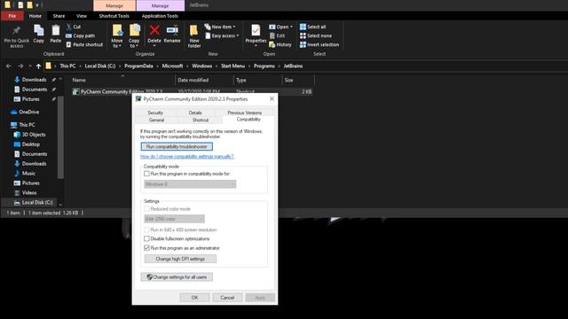This screenshot has width=568, height=319.
Task: Go up one folder level arrow
Action: pyautogui.click(x=38, y=66)
